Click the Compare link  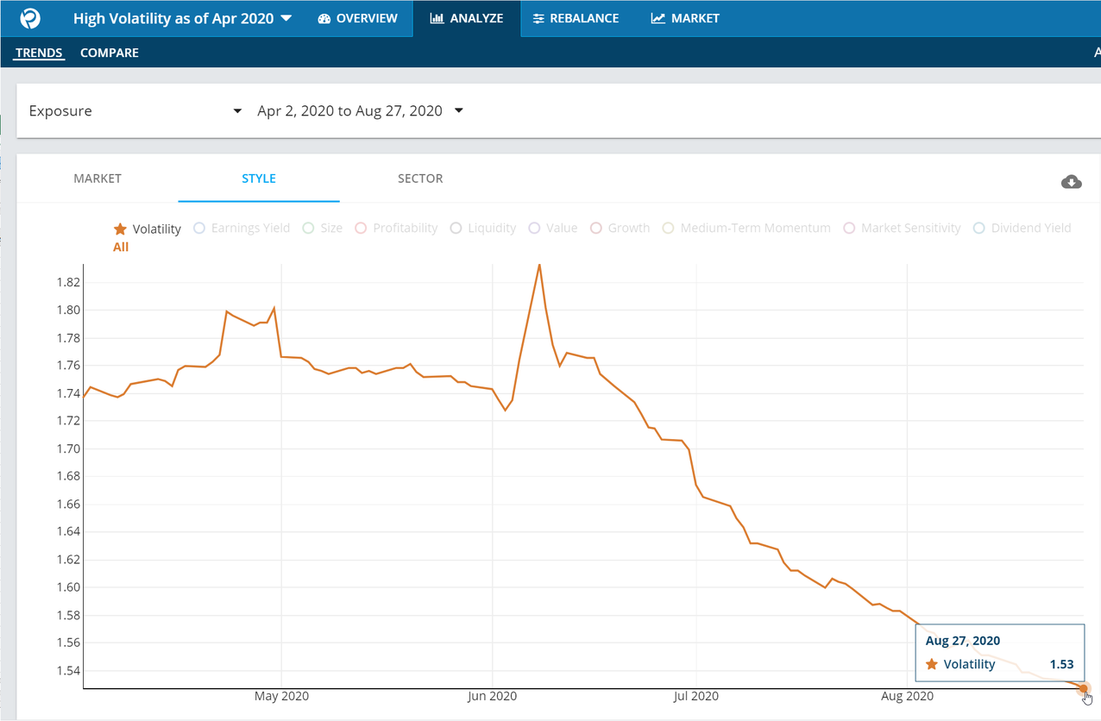tap(110, 53)
